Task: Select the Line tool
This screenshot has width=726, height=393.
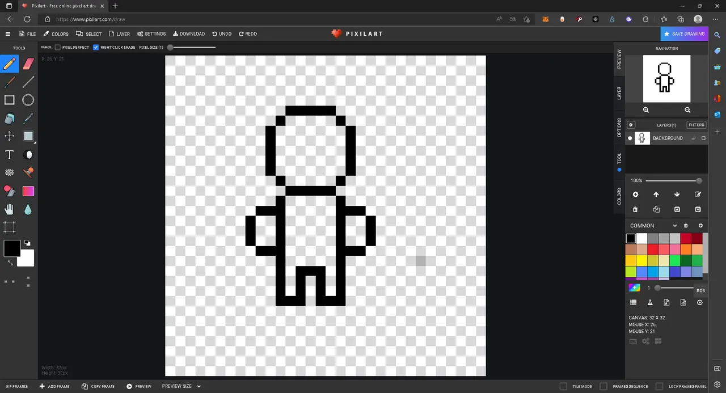Action: tap(28, 82)
